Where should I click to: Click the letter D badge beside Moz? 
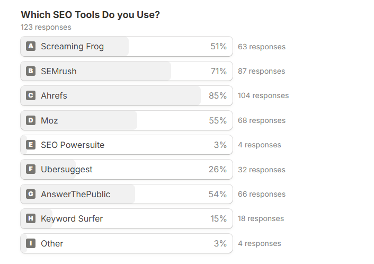(31, 120)
